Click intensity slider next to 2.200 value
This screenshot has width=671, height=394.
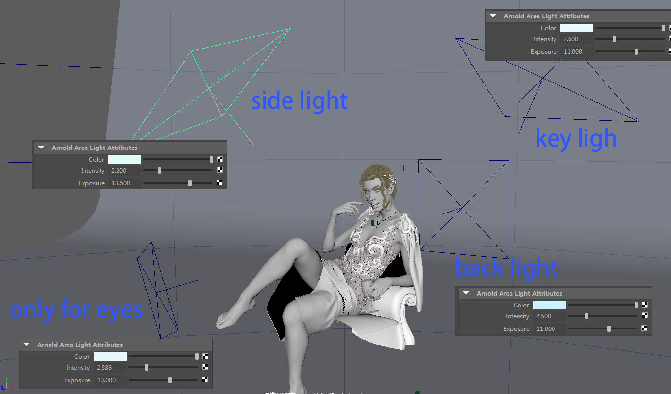(x=178, y=170)
